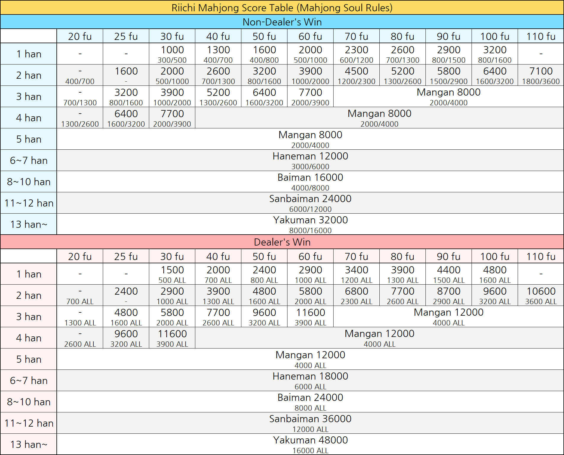Image resolution: width=564 pixels, height=455 pixels.
Task: Click the 2300 600/1200 cell
Action: pyautogui.click(x=356, y=54)
